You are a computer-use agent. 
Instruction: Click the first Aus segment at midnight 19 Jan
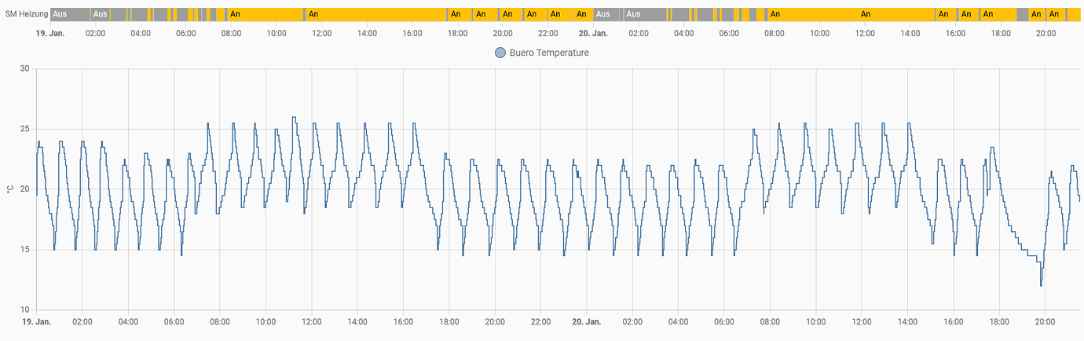click(70, 14)
